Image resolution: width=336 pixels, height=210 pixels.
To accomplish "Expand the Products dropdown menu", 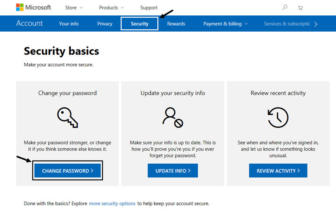I will (111, 8).
